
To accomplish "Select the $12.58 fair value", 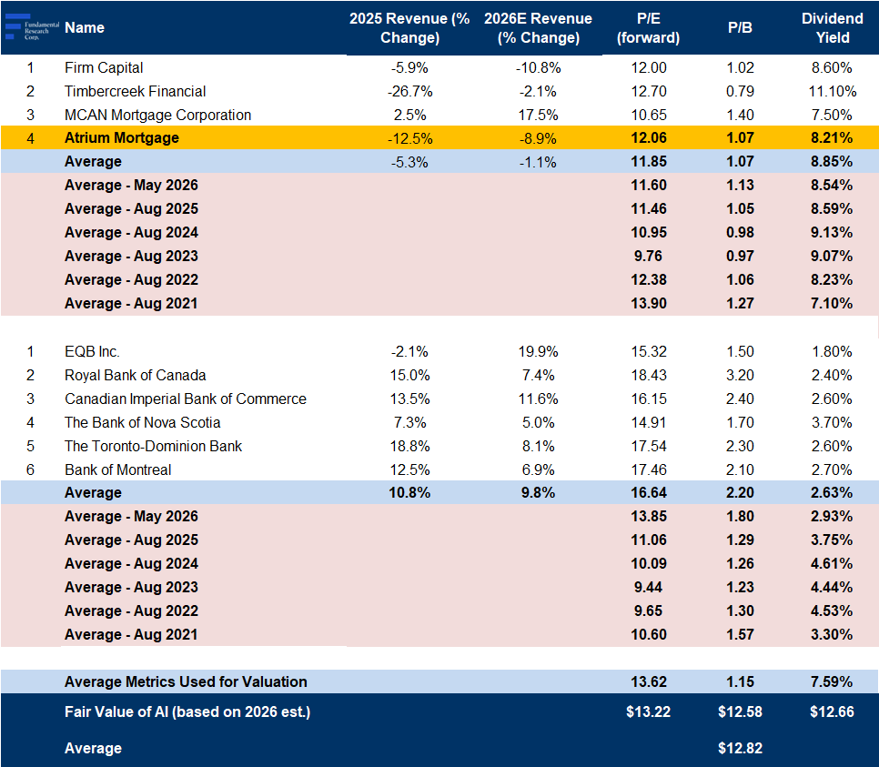I will pos(740,712).
